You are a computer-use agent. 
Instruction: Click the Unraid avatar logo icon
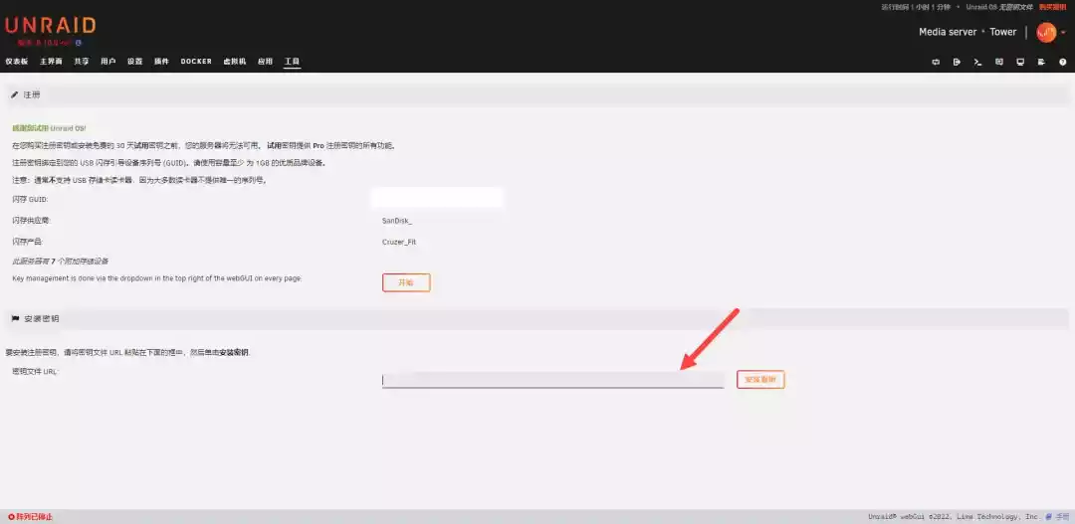coord(1045,32)
